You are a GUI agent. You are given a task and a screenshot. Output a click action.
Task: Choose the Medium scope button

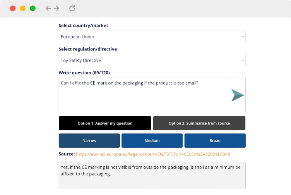(x=152, y=141)
